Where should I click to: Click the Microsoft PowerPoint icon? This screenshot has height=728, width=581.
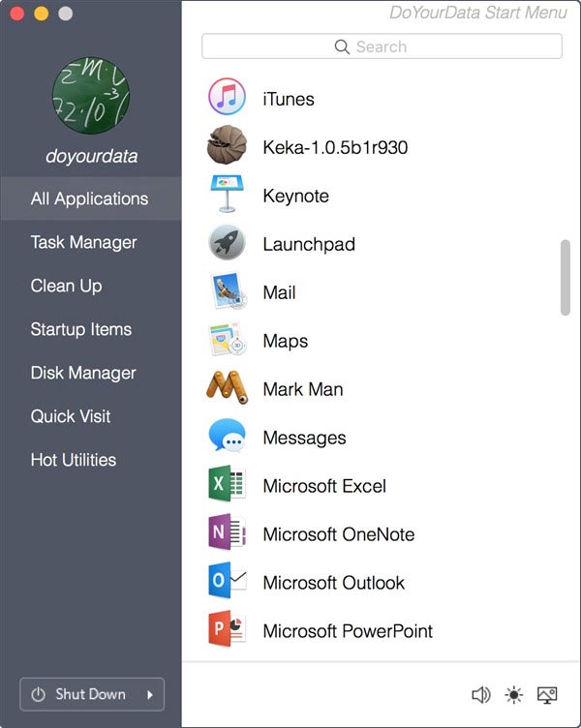pyautogui.click(x=227, y=628)
